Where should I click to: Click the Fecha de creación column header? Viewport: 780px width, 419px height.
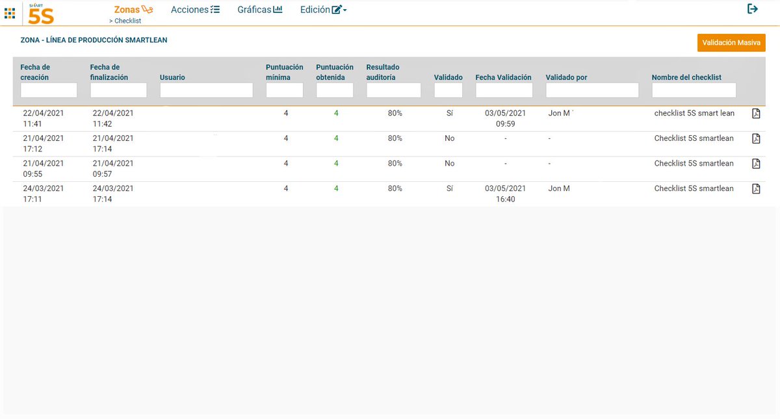point(35,72)
